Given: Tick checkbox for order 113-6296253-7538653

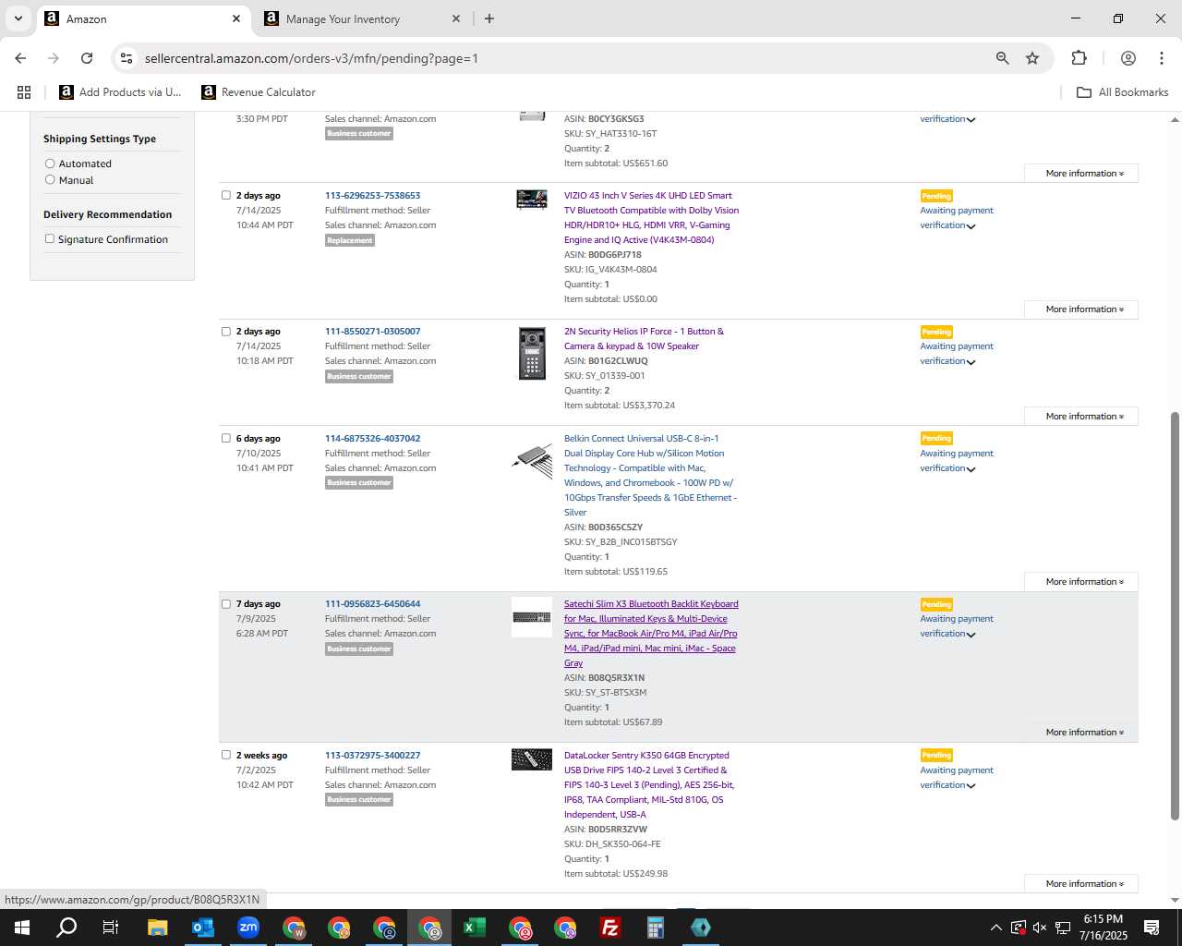Looking at the screenshot, I should pyautogui.click(x=225, y=195).
